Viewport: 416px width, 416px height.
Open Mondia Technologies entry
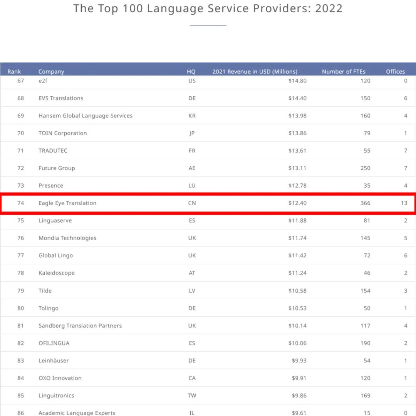(67, 238)
